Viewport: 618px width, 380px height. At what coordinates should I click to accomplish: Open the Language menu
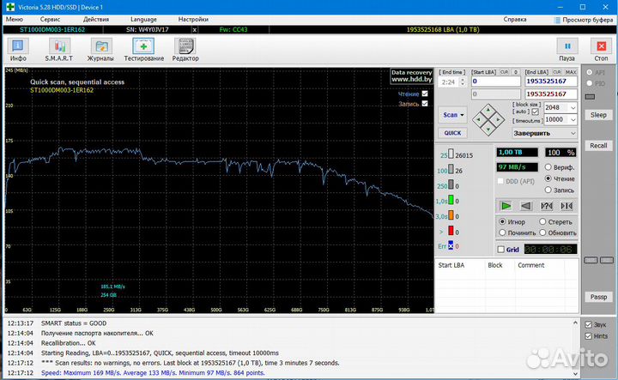143,18
